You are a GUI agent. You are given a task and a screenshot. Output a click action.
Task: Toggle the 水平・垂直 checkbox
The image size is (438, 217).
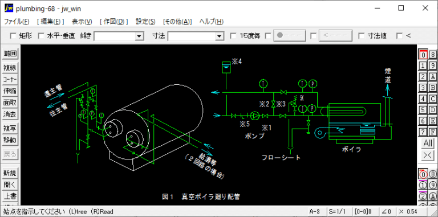click(x=41, y=36)
